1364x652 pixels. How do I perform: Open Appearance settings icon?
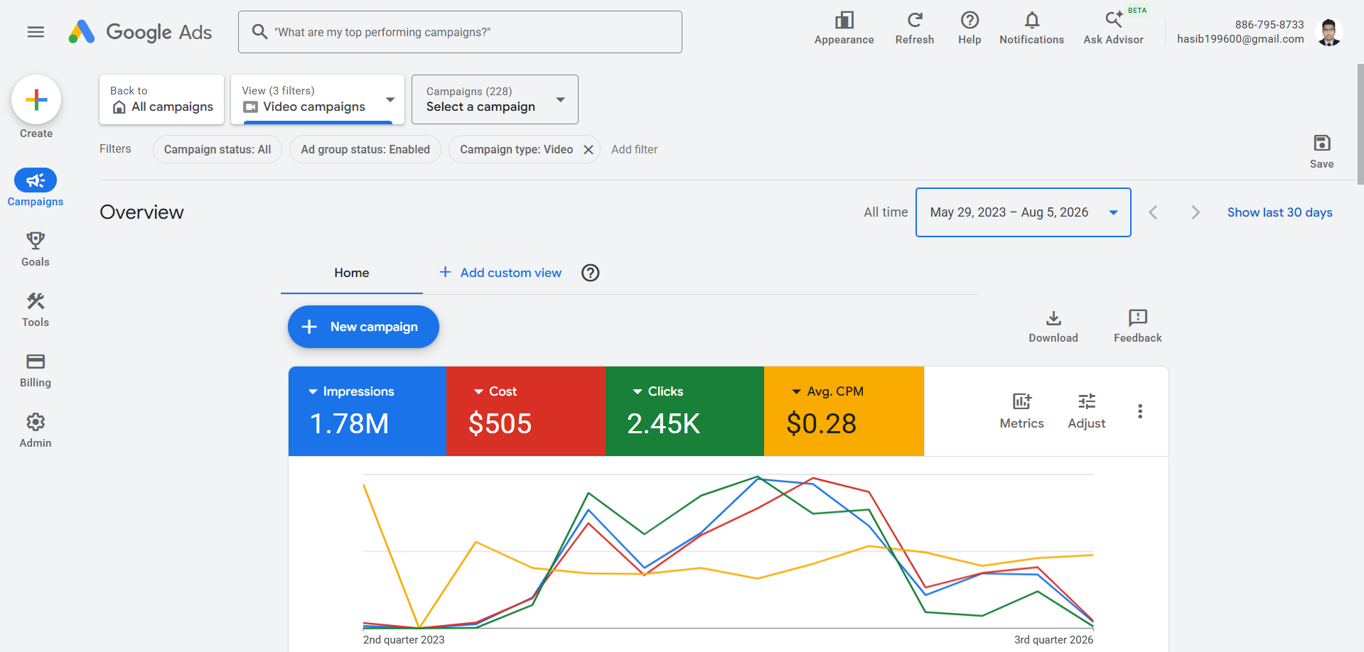pos(844,28)
